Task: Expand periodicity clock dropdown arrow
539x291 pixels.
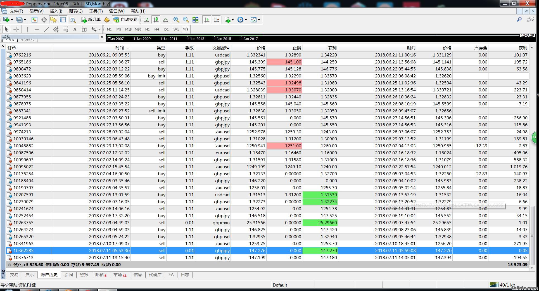Action: (246, 20)
